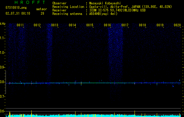Click the gray vertical range bar near 0.8 kHz
Viewport: 184px width, 117px height.
point(6,82)
